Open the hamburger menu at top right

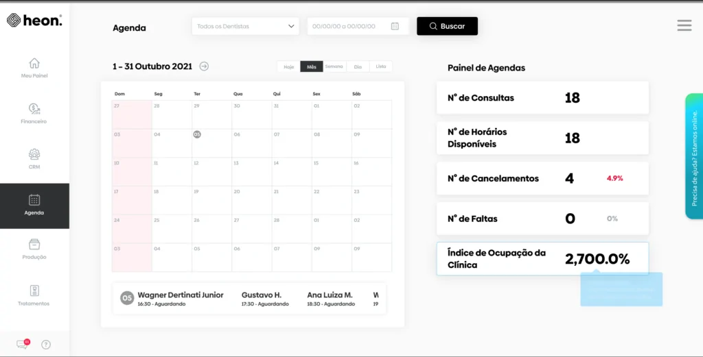(x=684, y=25)
